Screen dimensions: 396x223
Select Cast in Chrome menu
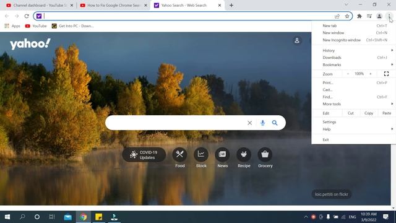pos(353,90)
